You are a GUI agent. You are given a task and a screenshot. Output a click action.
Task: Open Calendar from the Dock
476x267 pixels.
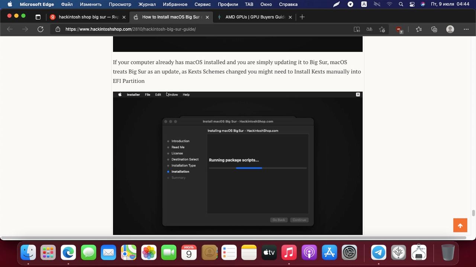(189, 253)
